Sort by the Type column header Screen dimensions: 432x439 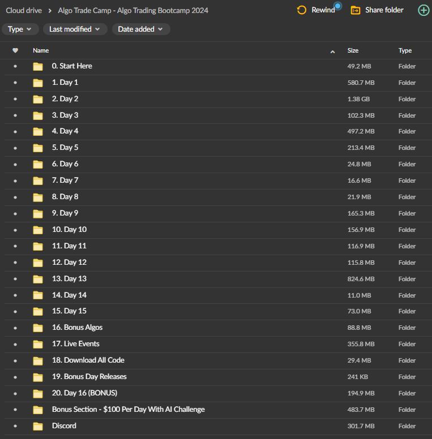point(405,50)
